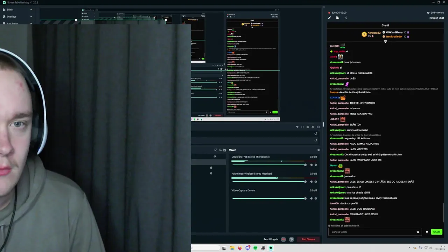Expand the leaderboard dropdown arrow
This screenshot has height=252, width=448.
point(385,41)
